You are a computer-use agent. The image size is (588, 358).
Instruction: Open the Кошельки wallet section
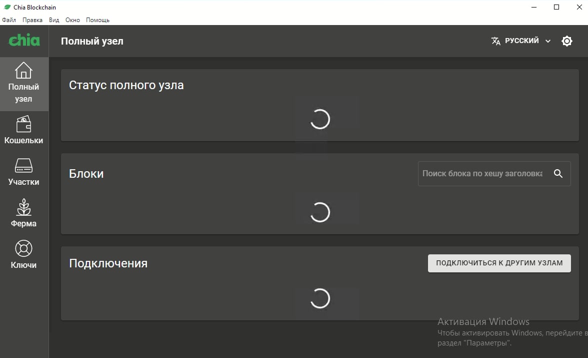coord(24,130)
